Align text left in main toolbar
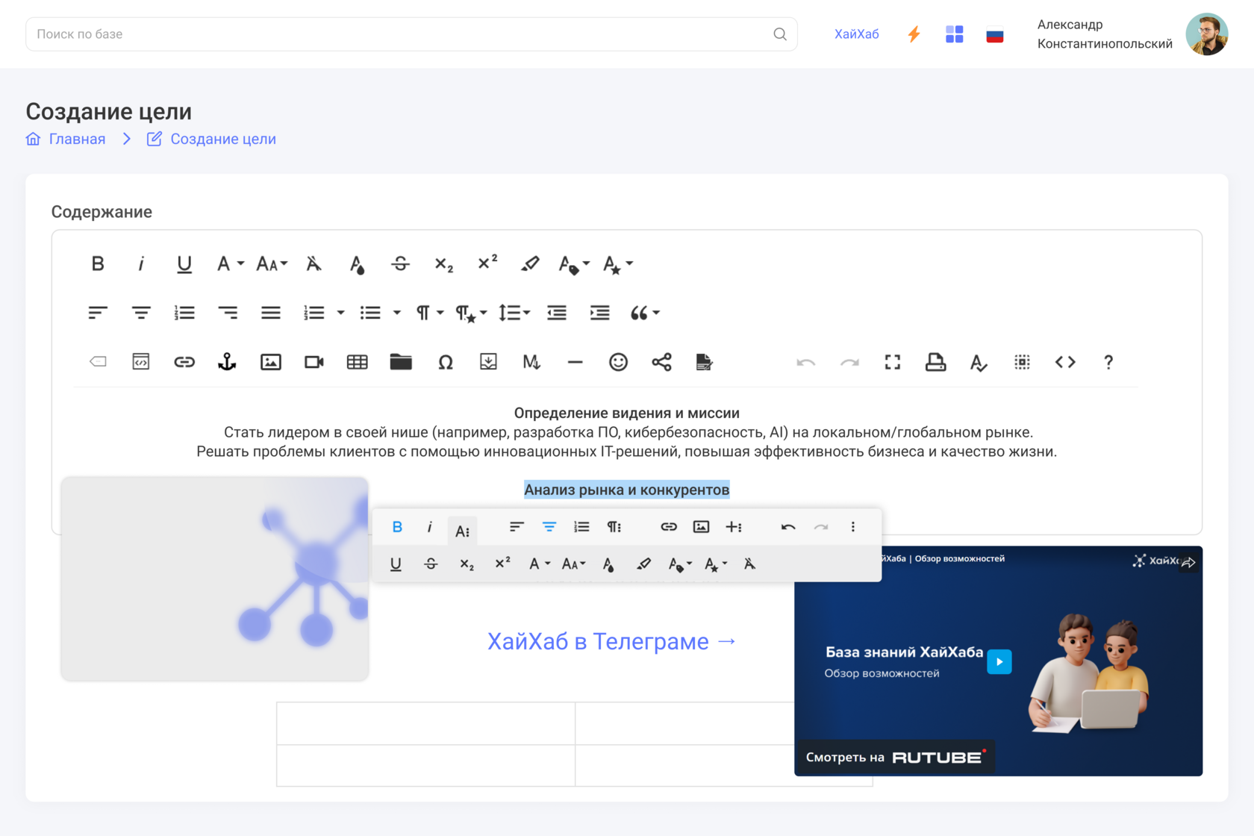The width and height of the screenshot is (1254, 836). pyautogui.click(x=98, y=313)
